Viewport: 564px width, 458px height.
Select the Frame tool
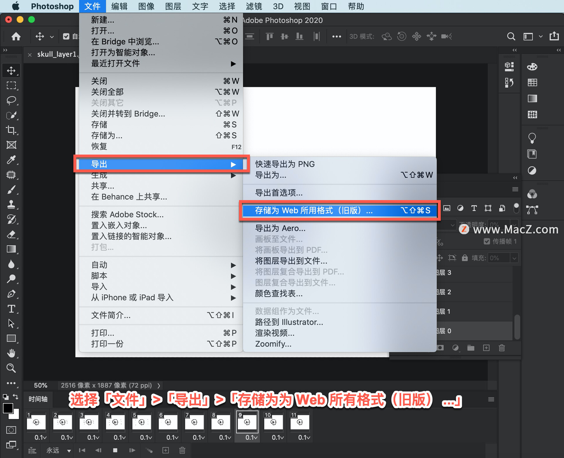[11, 145]
